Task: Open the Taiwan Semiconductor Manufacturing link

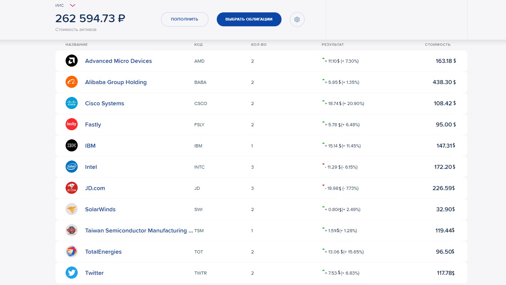Action: [139, 230]
